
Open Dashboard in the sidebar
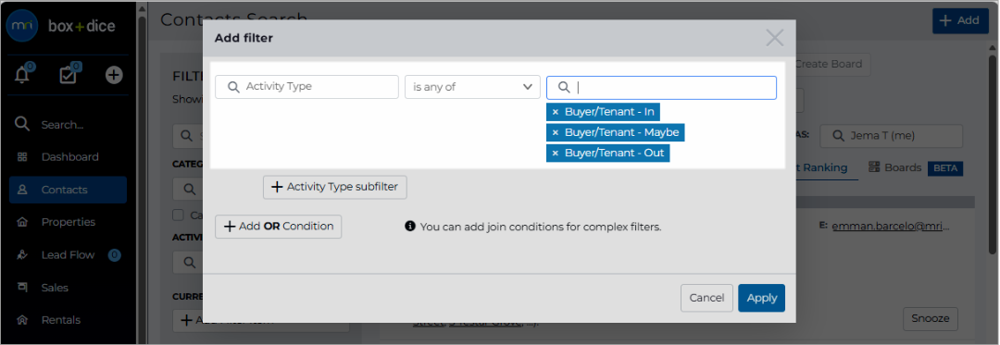69,156
